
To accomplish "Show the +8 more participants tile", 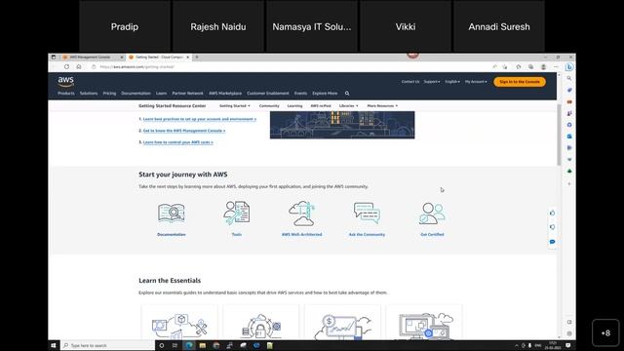I will point(605,332).
